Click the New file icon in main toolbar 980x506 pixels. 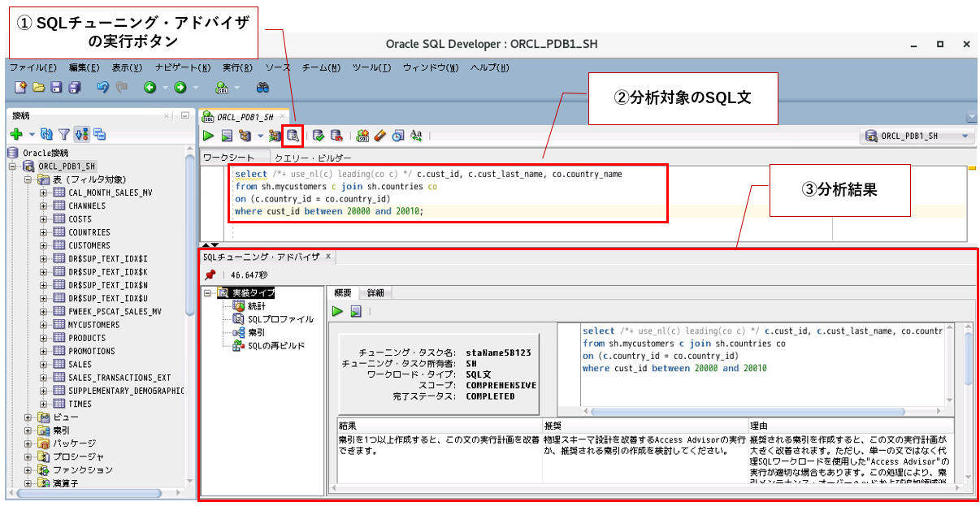click(x=21, y=87)
